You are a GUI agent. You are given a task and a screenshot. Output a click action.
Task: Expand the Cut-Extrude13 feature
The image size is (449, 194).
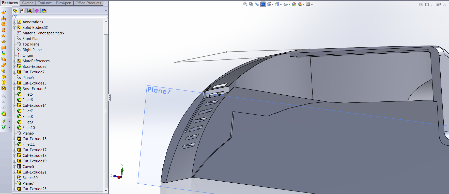(x=15, y=83)
